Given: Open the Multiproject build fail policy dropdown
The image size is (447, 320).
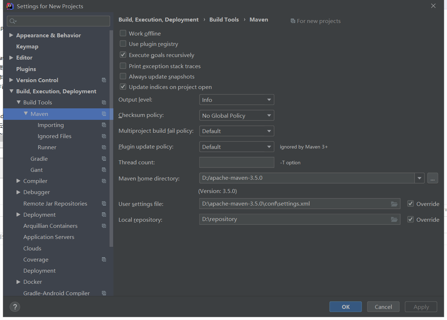Looking at the screenshot, I should (237, 131).
